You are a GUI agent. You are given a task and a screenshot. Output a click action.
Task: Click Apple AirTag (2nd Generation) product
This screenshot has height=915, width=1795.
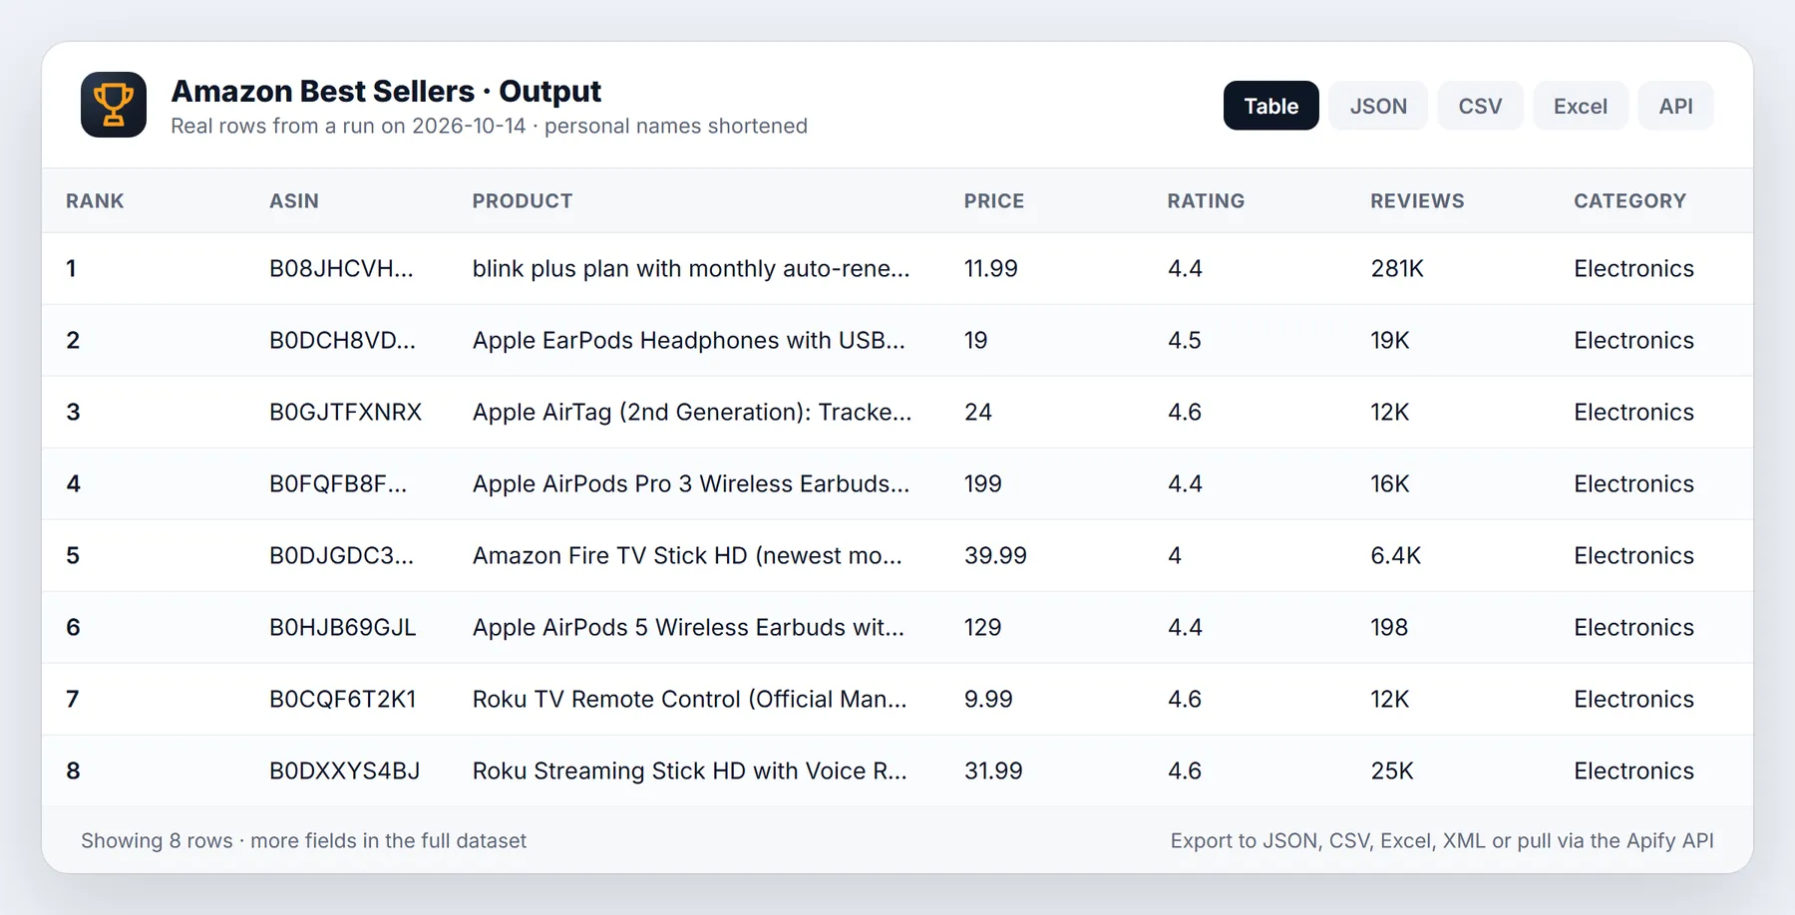tap(692, 412)
